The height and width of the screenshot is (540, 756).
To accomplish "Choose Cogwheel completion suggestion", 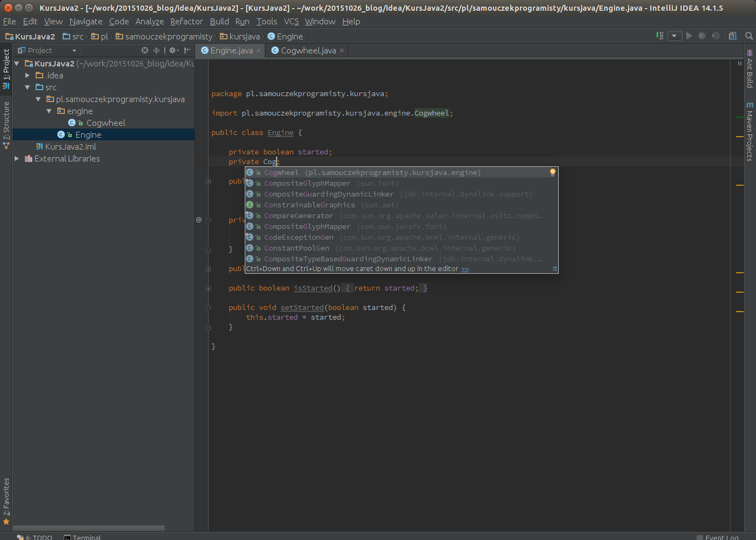I will [x=402, y=173].
